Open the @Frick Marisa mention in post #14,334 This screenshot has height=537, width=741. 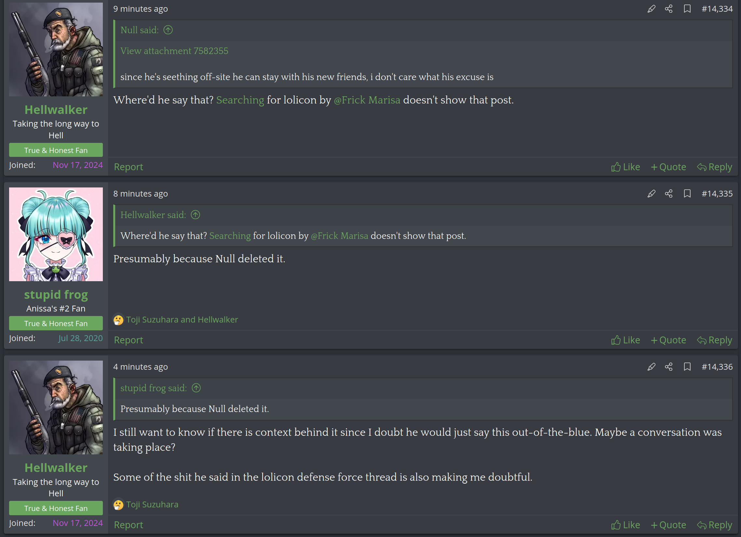[x=367, y=100]
